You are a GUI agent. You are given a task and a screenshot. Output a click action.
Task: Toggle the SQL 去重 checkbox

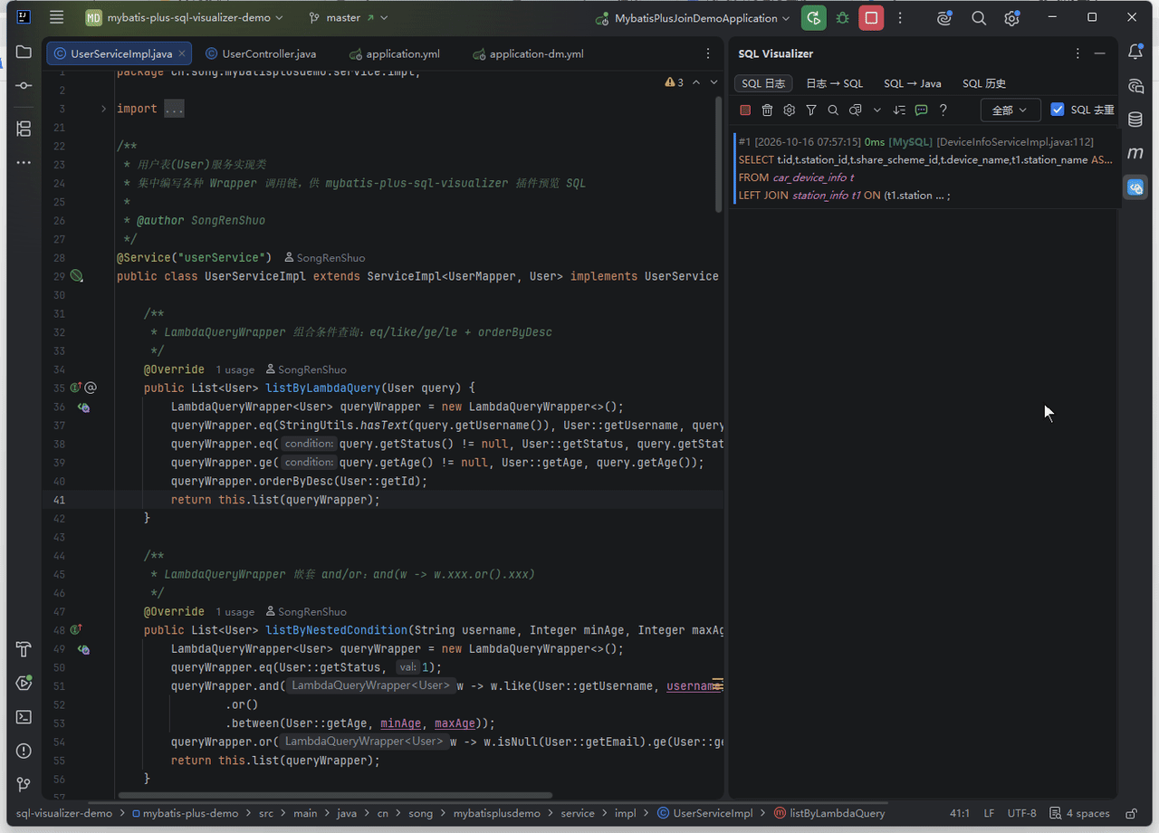tap(1058, 110)
